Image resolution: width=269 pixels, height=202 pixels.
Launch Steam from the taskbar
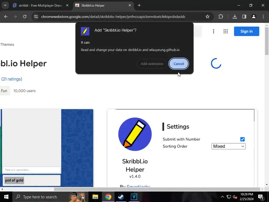click(x=121, y=197)
